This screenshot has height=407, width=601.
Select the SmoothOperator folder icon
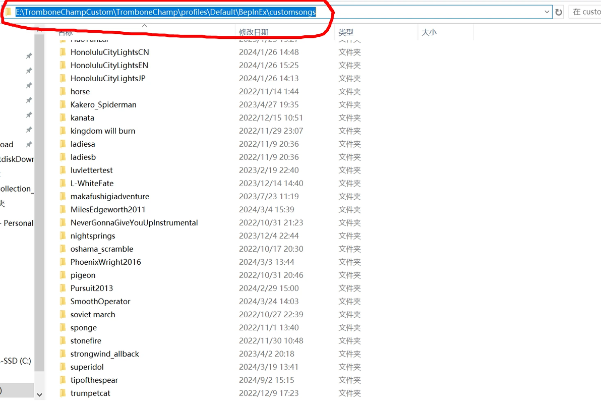coord(63,302)
